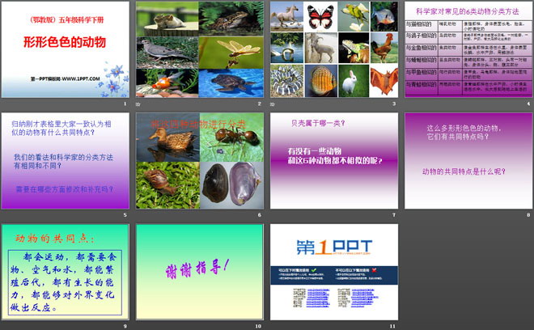
Task: Click the white horse photo in slide 3
Action: pyautogui.click(x=285, y=15)
